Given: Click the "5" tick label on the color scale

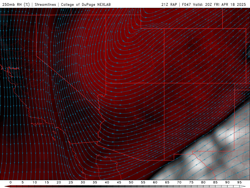Looking at the screenshot, I should pos(22,182).
